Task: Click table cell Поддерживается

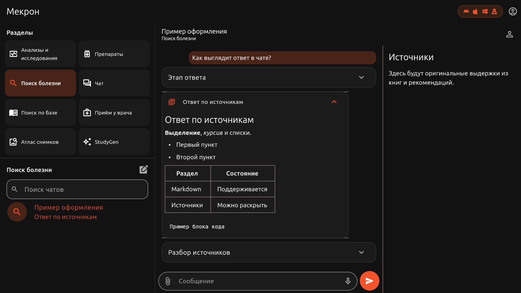Action: pyautogui.click(x=242, y=189)
